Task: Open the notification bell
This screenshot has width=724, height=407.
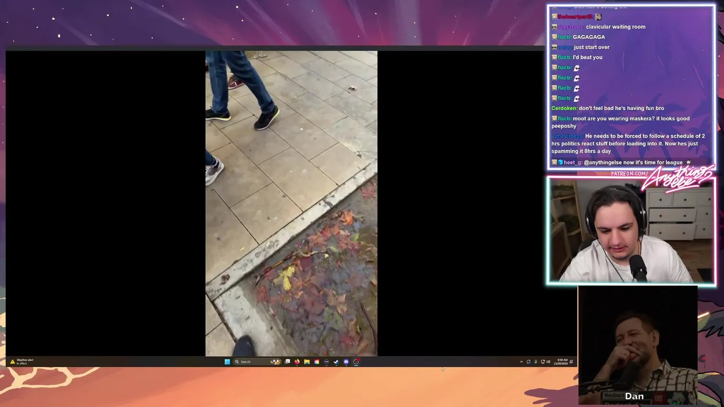Action: pos(571,362)
